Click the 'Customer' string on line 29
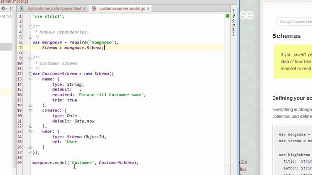312x175 pixels. pos(81,163)
